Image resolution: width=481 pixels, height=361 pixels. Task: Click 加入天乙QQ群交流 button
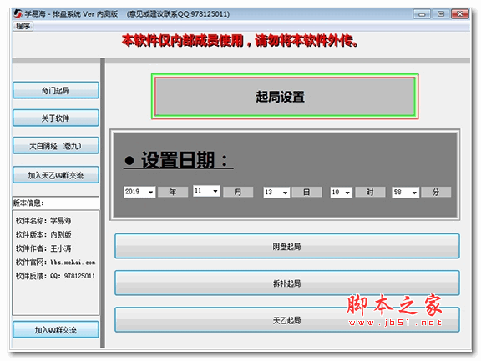click(56, 175)
